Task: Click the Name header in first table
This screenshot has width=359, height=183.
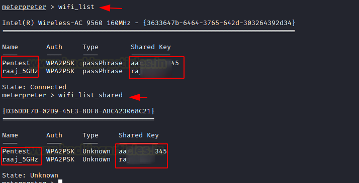Action: pyautogui.click(x=10, y=47)
